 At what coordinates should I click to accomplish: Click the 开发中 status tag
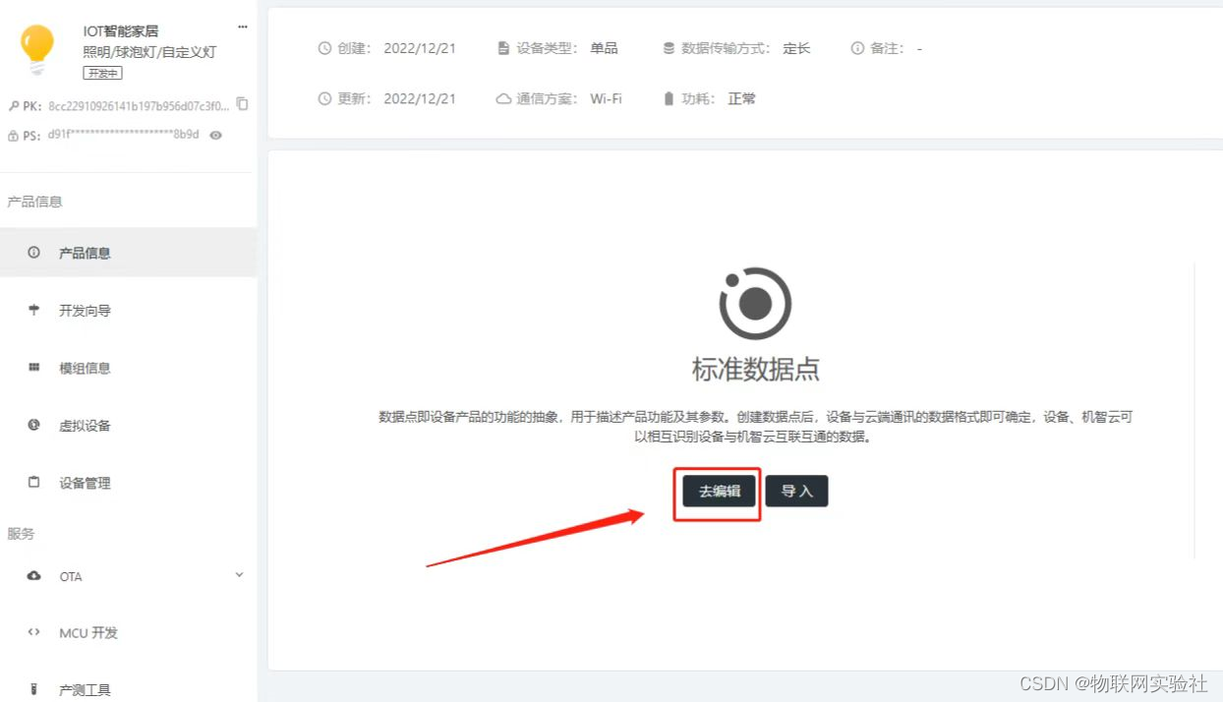(102, 74)
